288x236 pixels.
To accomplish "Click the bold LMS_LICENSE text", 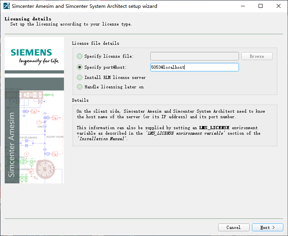I will [x=214, y=128].
